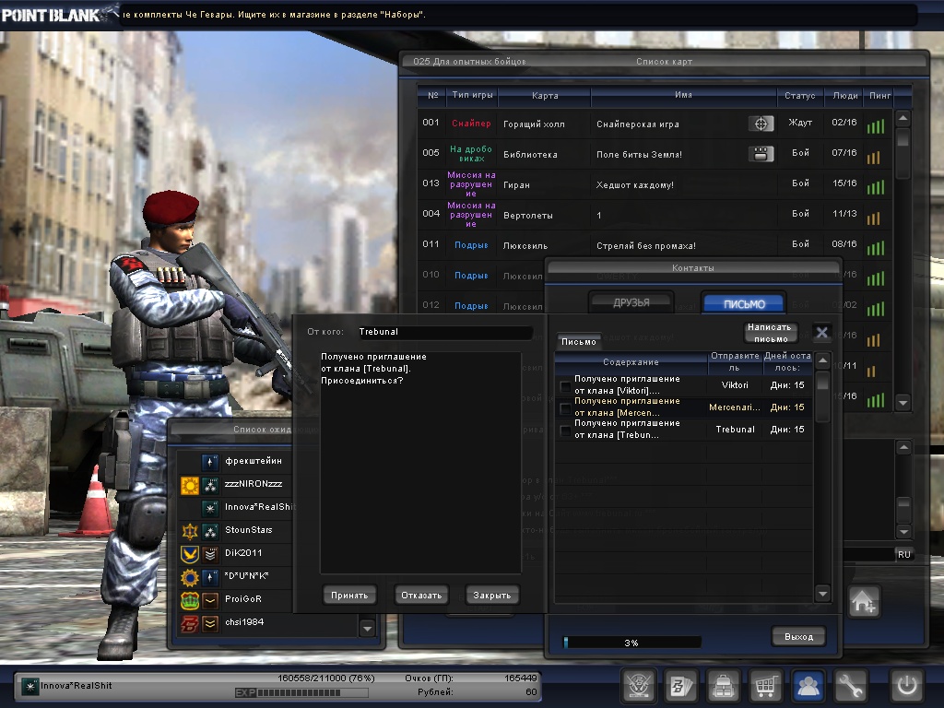Switch to the ПИСЬМО tab
The width and height of the screenshot is (944, 708).
(743, 304)
